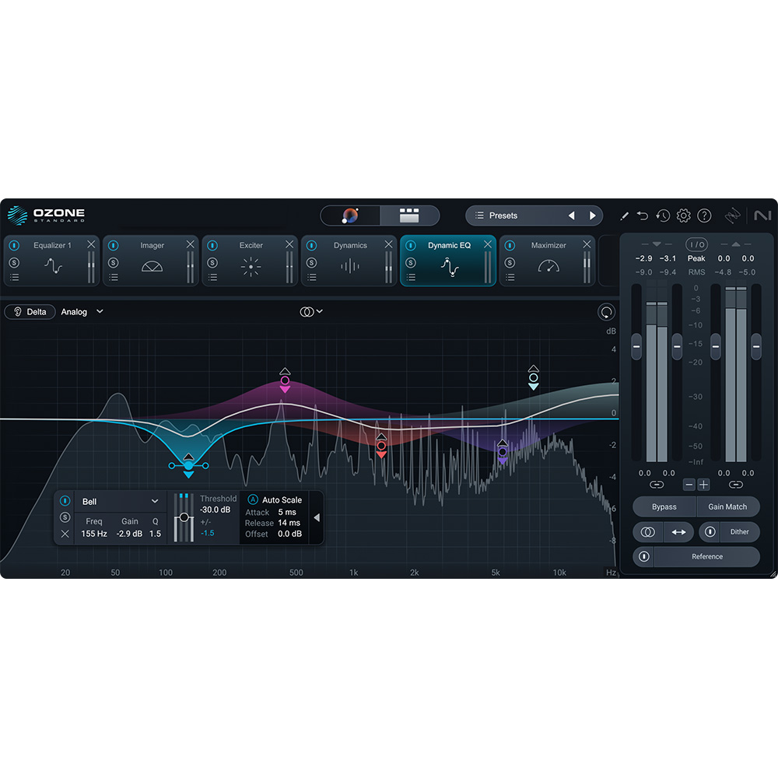The width and height of the screenshot is (778, 778).
Task: Click the Bypass button
Action: [664, 506]
